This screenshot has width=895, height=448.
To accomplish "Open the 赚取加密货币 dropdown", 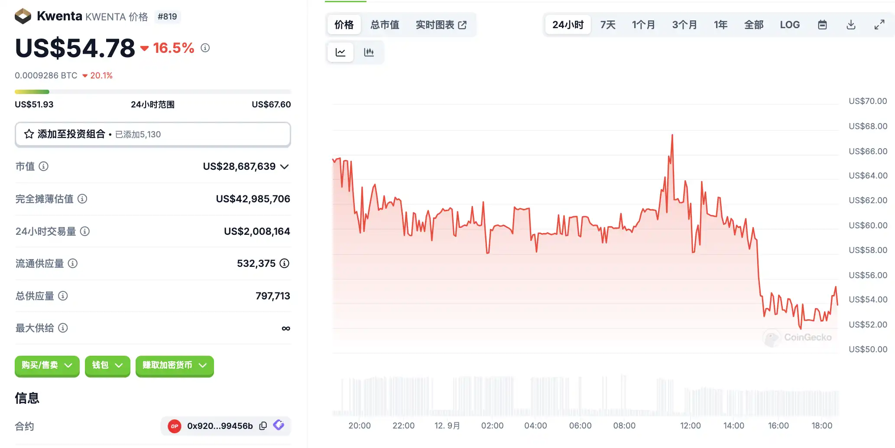I will [174, 366].
